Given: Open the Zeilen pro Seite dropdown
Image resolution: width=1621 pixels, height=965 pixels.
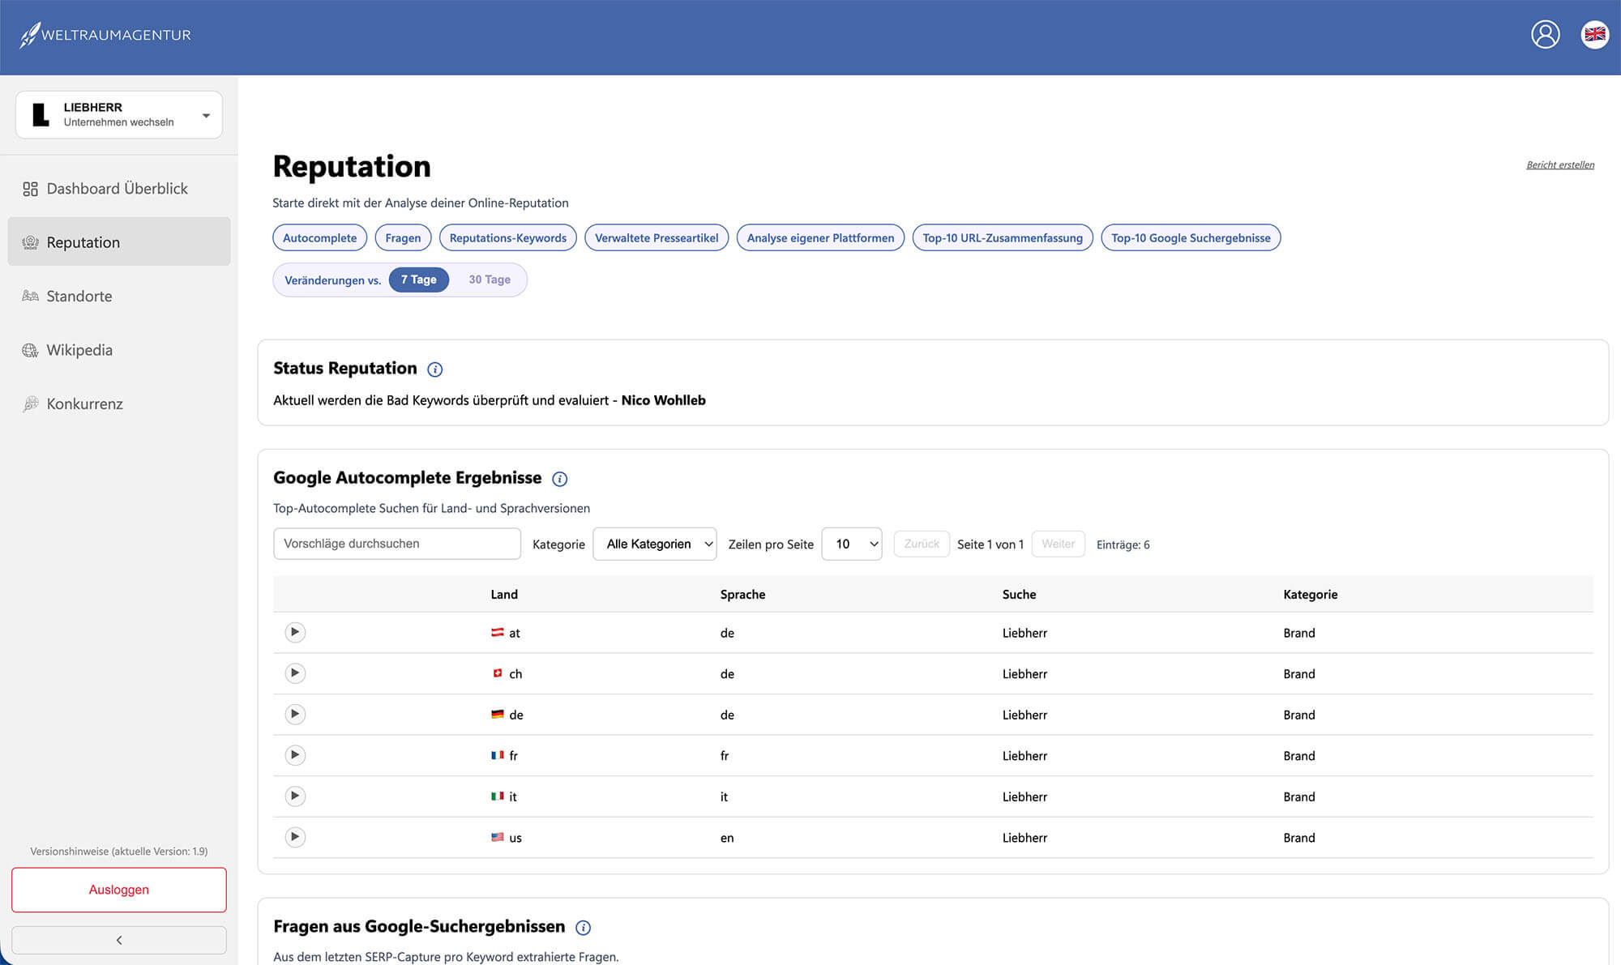Looking at the screenshot, I should click(852, 544).
